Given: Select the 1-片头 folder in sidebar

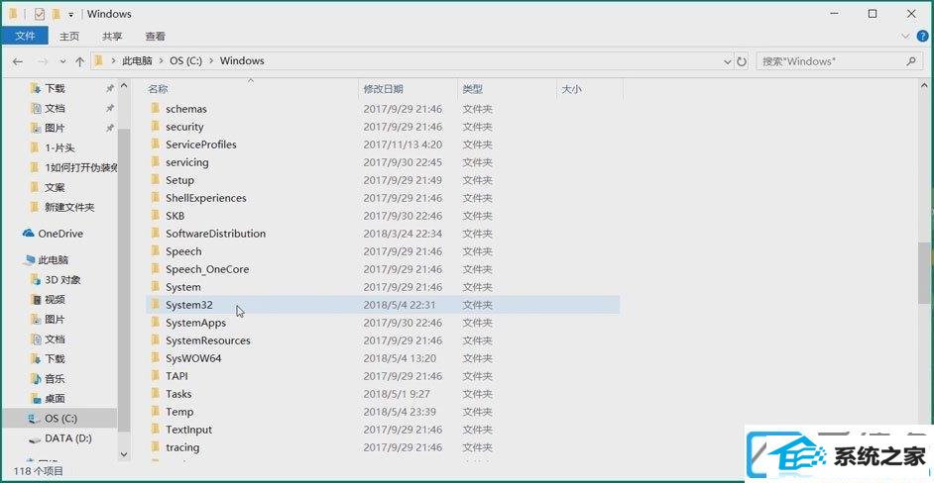Looking at the screenshot, I should coord(59,147).
